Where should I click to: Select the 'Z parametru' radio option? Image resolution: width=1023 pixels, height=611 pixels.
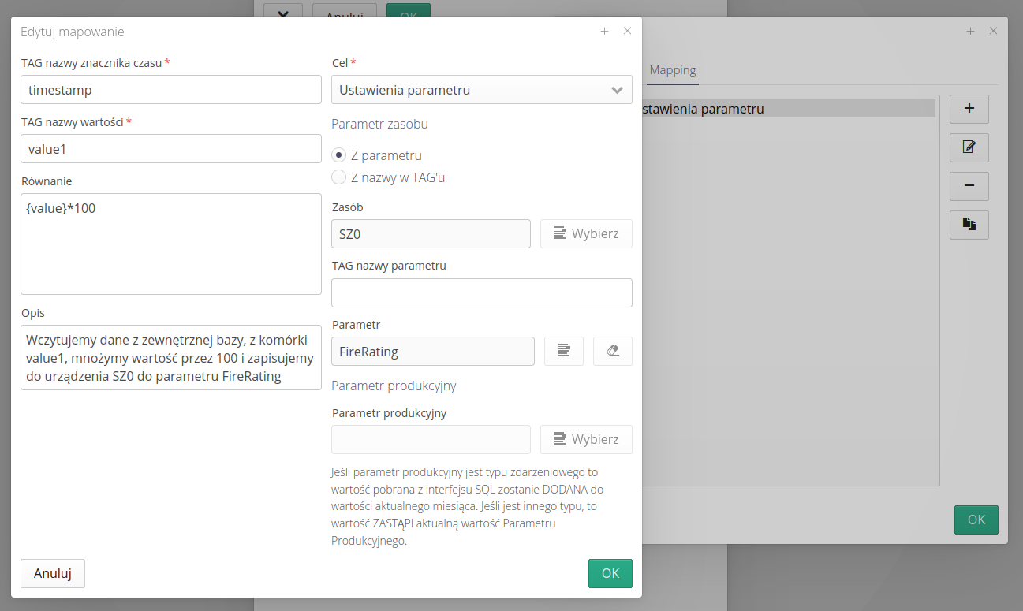click(339, 155)
